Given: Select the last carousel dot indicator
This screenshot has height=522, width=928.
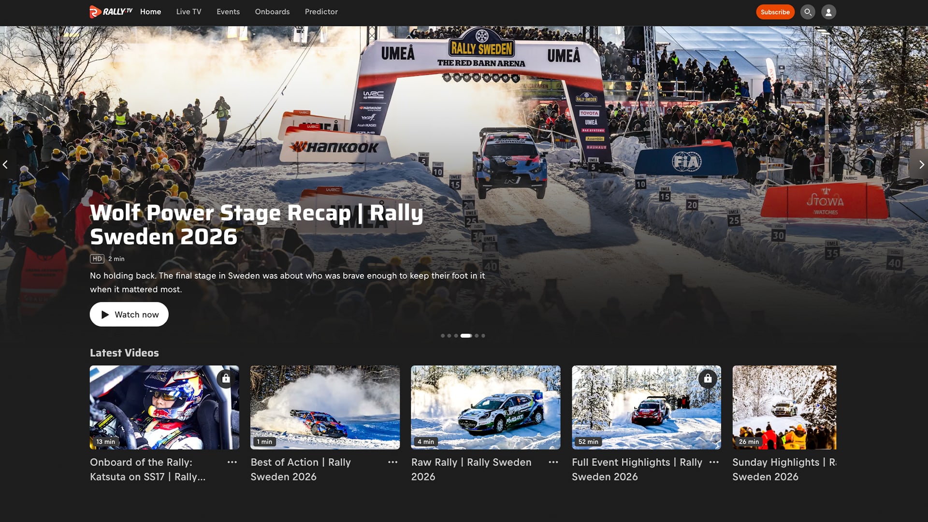Looking at the screenshot, I should click(x=483, y=335).
